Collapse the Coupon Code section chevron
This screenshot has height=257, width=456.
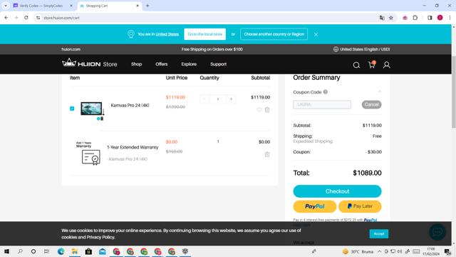(379, 92)
